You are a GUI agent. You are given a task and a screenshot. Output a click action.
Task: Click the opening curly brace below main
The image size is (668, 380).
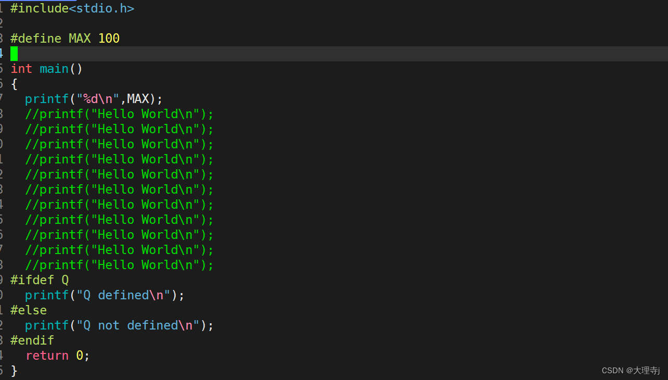tap(14, 84)
